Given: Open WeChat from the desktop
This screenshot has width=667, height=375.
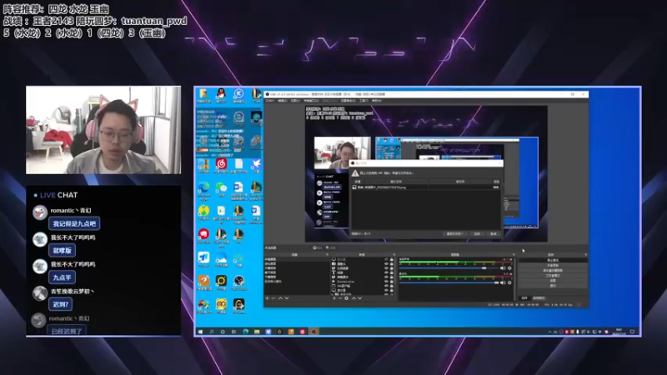Looking at the screenshot, I should pyautogui.click(x=221, y=189).
